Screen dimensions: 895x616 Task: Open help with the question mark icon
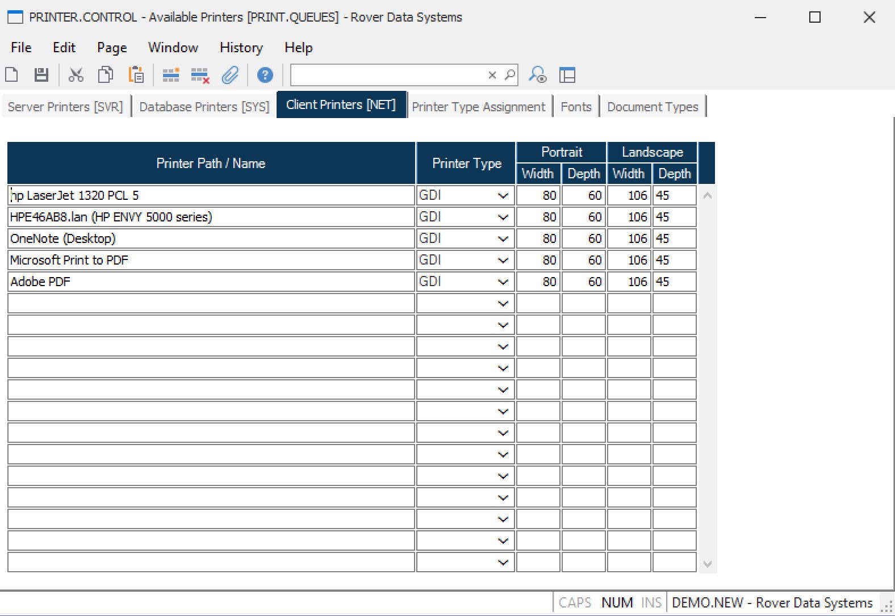265,75
